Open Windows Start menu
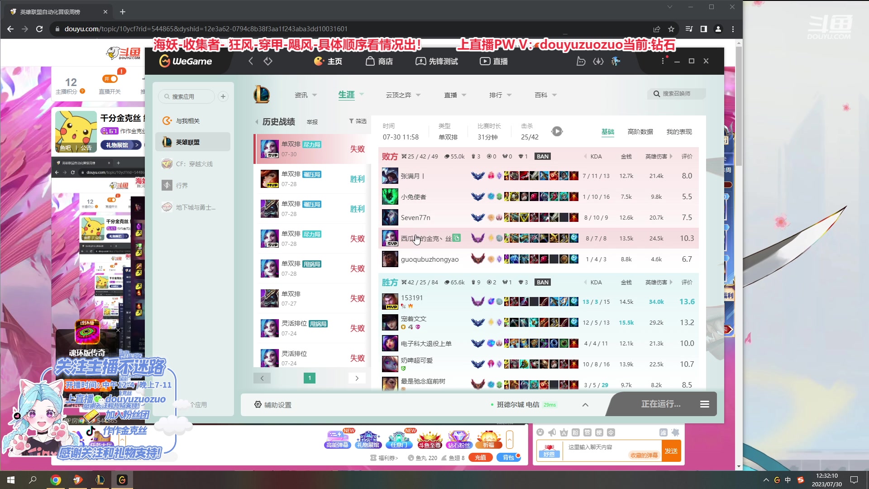 (x=11, y=480)
